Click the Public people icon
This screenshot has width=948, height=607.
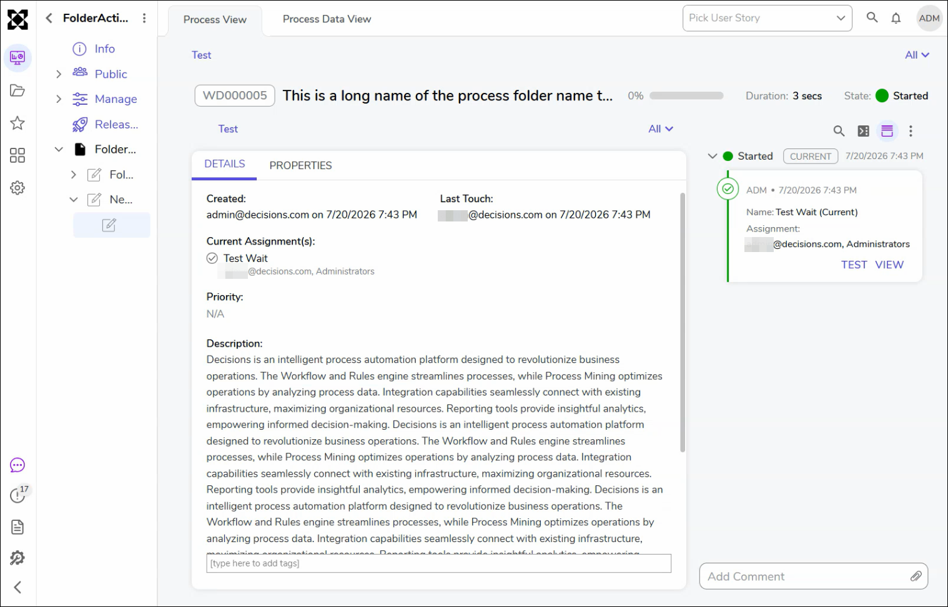click(x=80, y=72)
